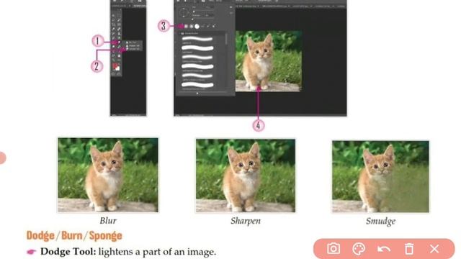Click the orange "Sponge" heading word

tap(106, 235)
